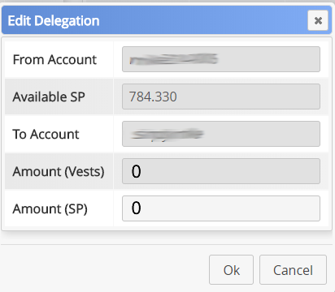The height and width of the screenshot is (292, 335).
Task: Click the Edit Delegation title bar
Action: coord(167,20)
